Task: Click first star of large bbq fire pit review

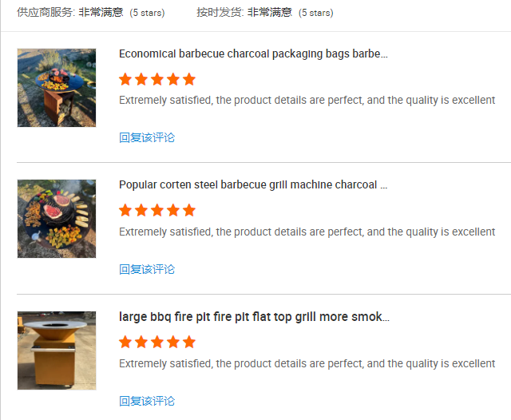Action: coord(125,343)
